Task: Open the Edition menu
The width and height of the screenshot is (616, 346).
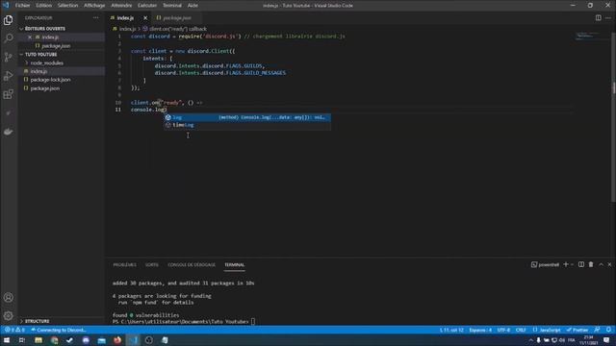Action: (x=43, y=6)
